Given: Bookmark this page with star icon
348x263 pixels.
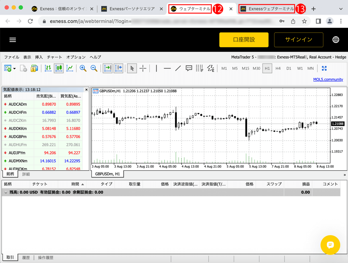Looking at the screenshot, I should point(304,21).
